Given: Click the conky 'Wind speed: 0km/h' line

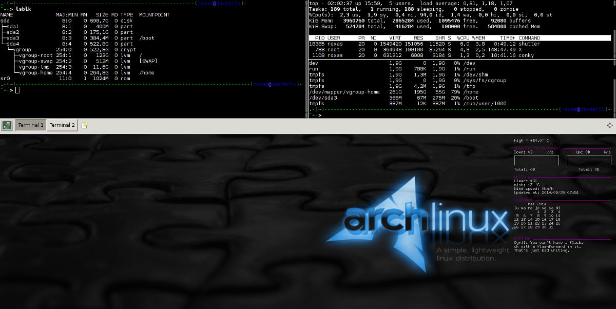Looking at the screenshot, I should pyautogui.click(x=534, y=188).
